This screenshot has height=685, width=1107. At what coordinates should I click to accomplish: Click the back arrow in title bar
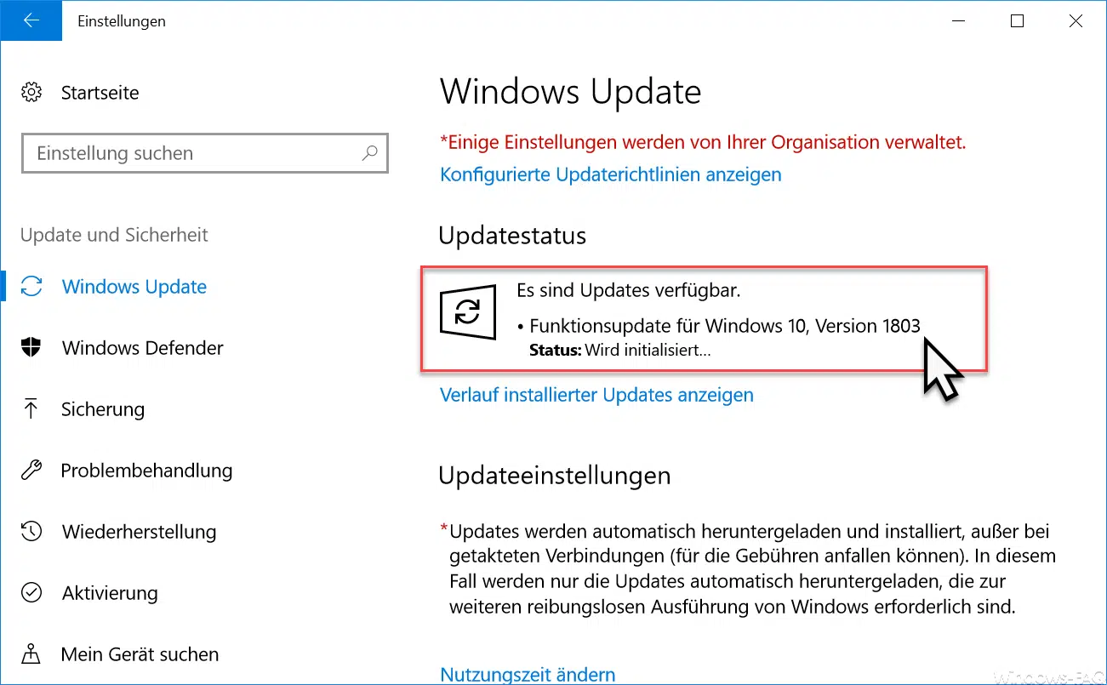pyautogui.click(x=31, y=20)
